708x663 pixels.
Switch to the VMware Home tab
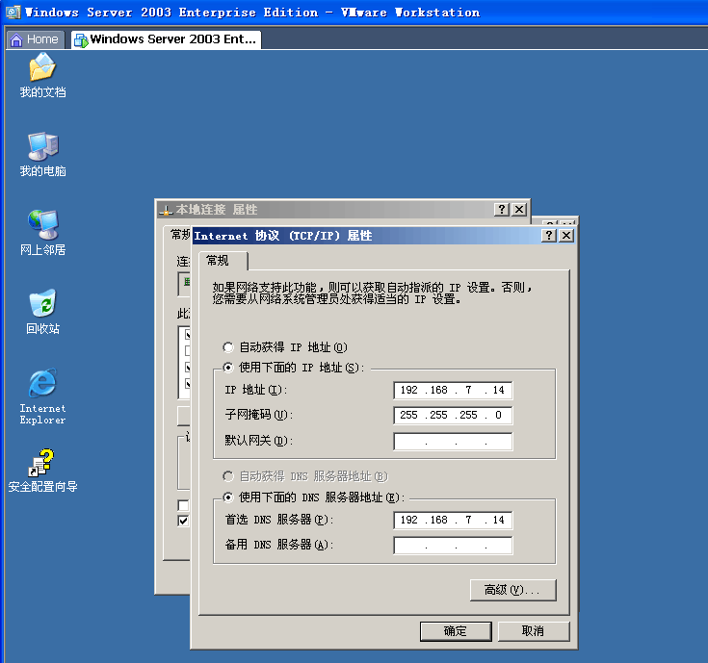pos(35,39)
